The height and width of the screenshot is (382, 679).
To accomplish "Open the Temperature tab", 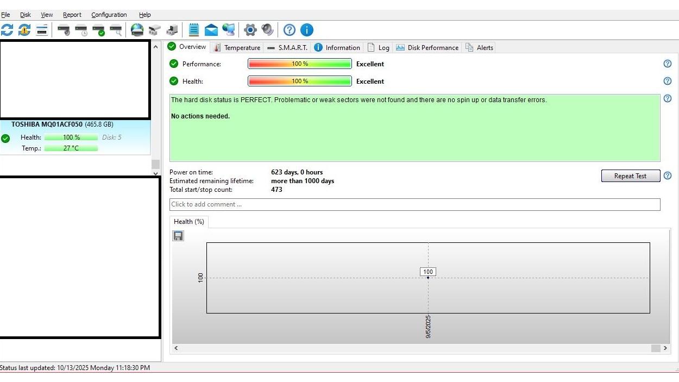I will tap(237, 48).
